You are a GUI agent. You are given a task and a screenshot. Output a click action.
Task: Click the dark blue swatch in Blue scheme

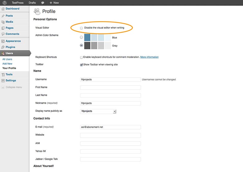pyautogui.click(x=87, y=38)
